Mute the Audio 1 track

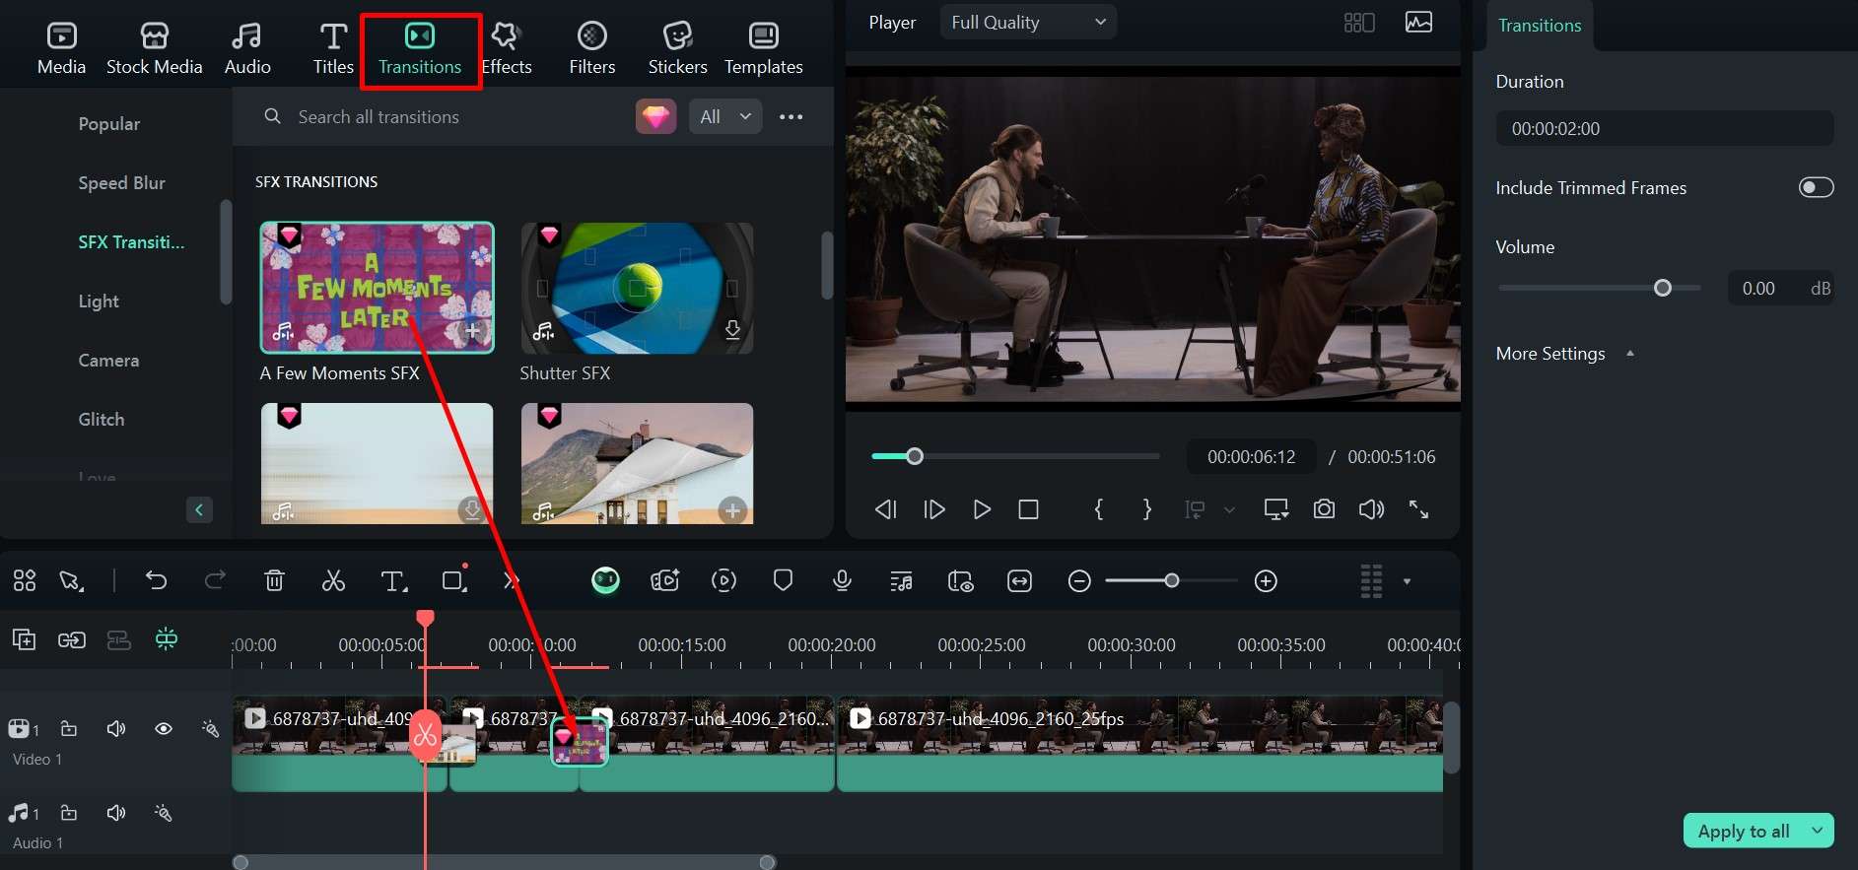pos(116,813)
